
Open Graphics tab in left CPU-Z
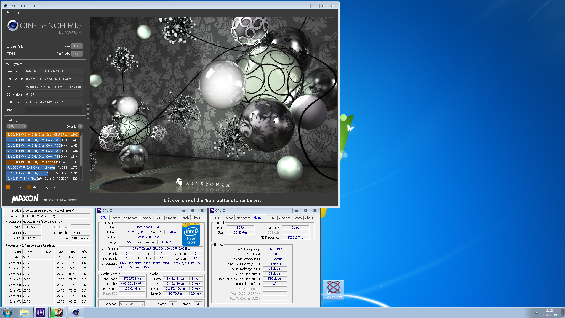[172, 218]
